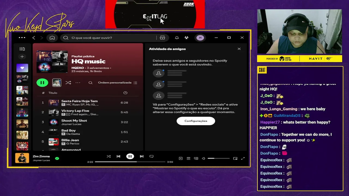The height and width of the screenshot is (196, 349).
Task: Open HQZAO profile link in playlist header
Action: (78, 68)
